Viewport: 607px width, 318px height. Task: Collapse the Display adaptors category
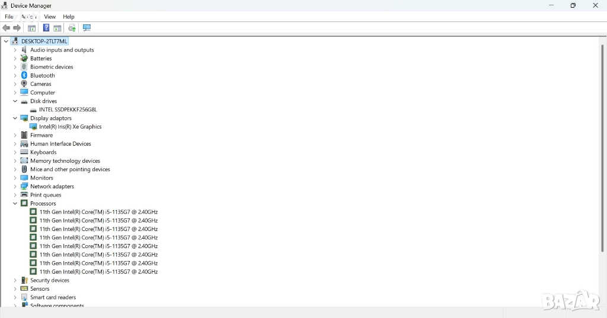click(15, 118)
